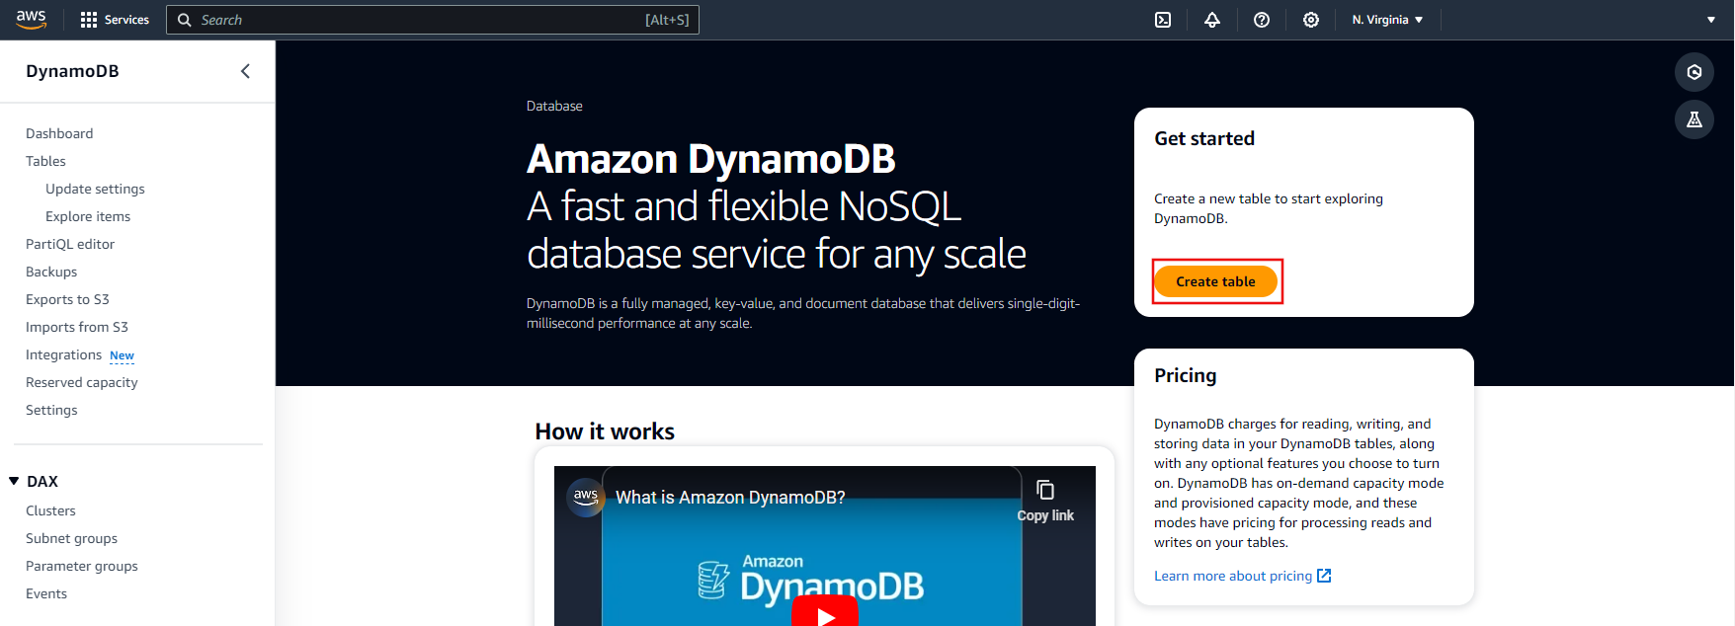Open DAX Subnet groups
The height and width of the screenshot is (626, 1735).
71,538
